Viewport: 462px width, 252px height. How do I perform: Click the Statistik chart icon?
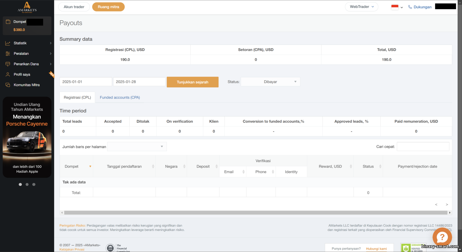[8, 43]
